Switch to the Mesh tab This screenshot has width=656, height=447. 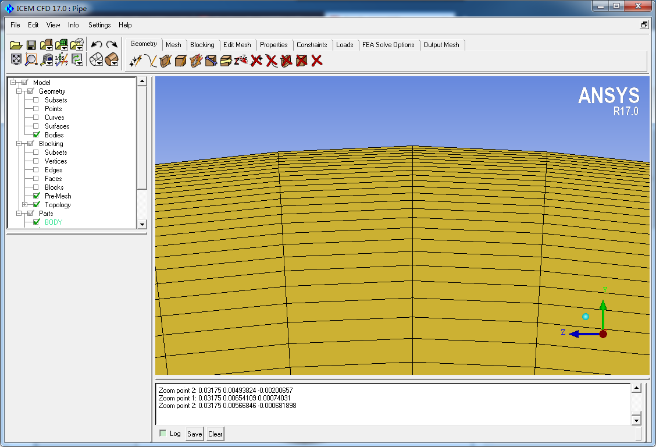[x=174, y=45]
